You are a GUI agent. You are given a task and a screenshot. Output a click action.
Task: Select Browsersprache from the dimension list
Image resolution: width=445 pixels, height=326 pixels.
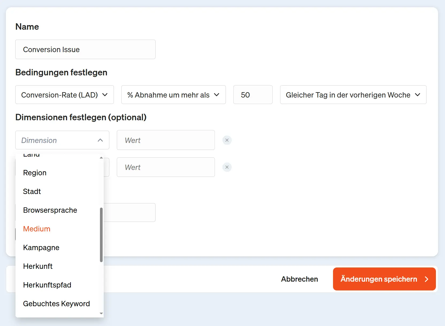(50, 210)
